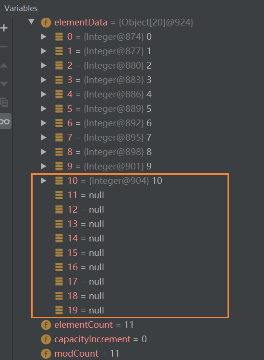
Task: Click the modCount field icon
Action: pyautogui.click(x=46, y=354)
